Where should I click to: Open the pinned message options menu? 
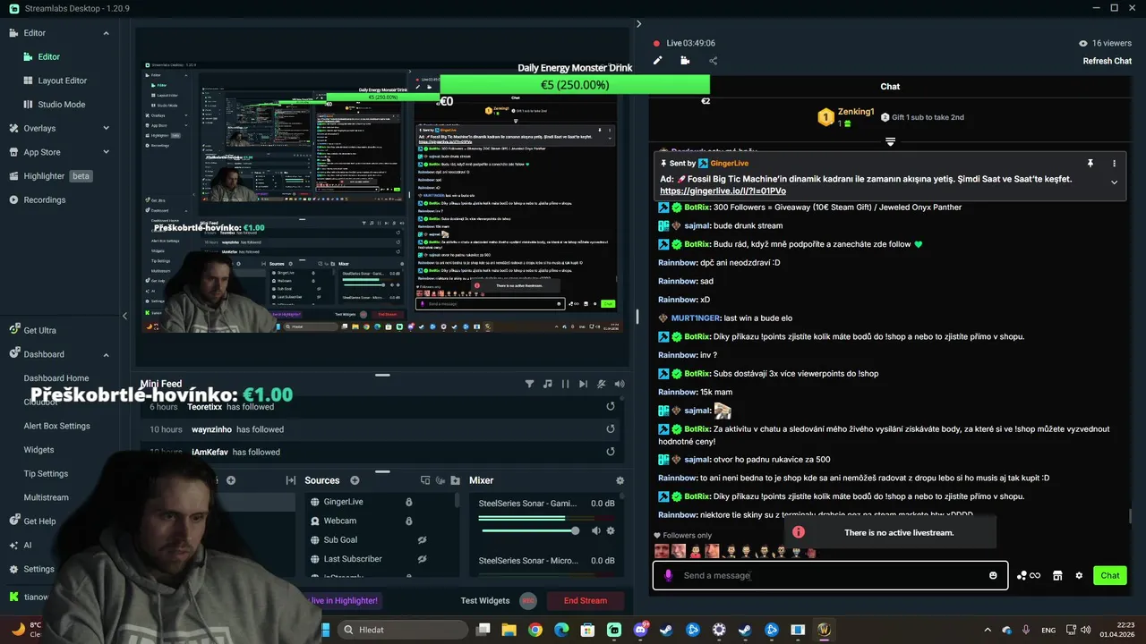click(x=1115, y=164)
